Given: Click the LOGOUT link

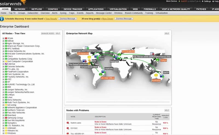Looking at the screenshot, I should pos(192,1).
